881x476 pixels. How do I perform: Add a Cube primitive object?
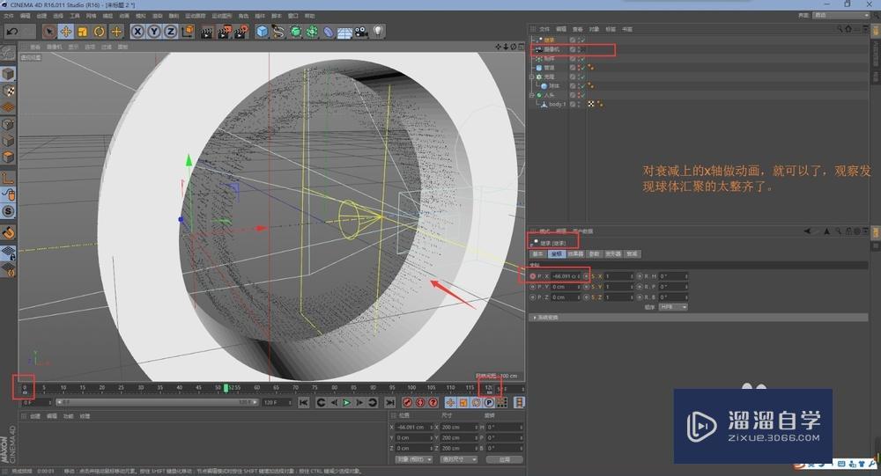[x=262, y=32]
